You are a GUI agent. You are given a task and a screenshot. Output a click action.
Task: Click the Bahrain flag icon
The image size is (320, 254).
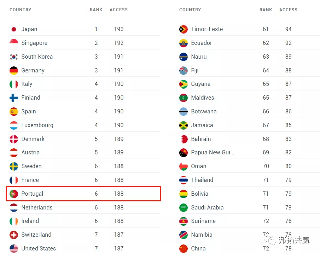(x=184, y=139)
